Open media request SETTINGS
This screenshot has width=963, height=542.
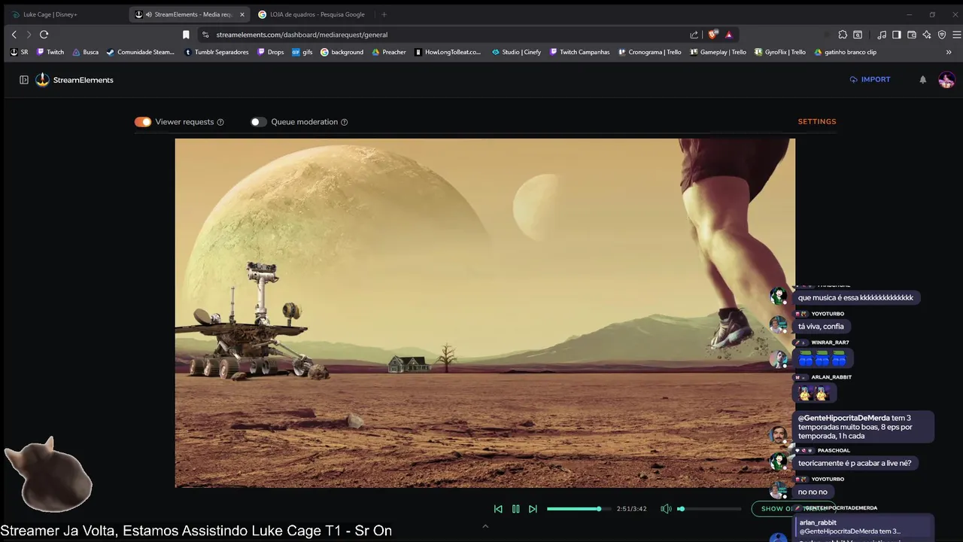817,121
